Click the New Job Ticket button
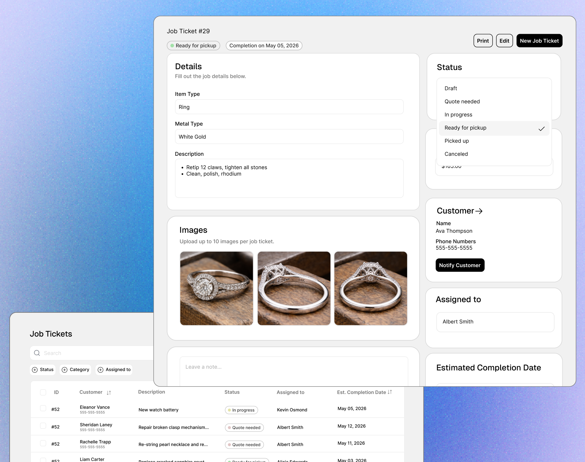 click(x=539, y=41)
